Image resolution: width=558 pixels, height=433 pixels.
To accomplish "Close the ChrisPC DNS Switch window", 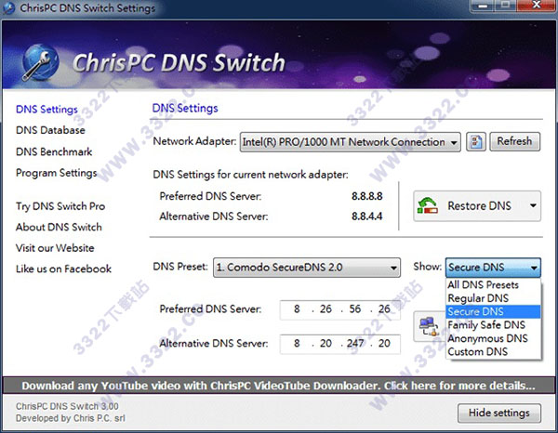I will click(537, 5).
